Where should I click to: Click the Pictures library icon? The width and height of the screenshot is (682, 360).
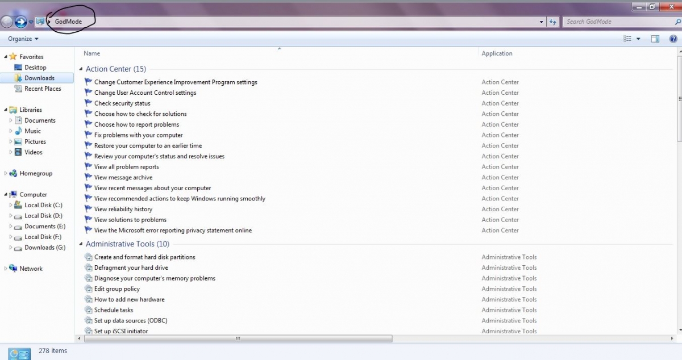click(18, 141)
